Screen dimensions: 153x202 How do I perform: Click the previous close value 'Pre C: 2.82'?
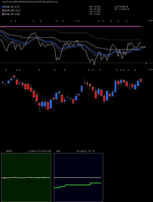coord(95,14)
